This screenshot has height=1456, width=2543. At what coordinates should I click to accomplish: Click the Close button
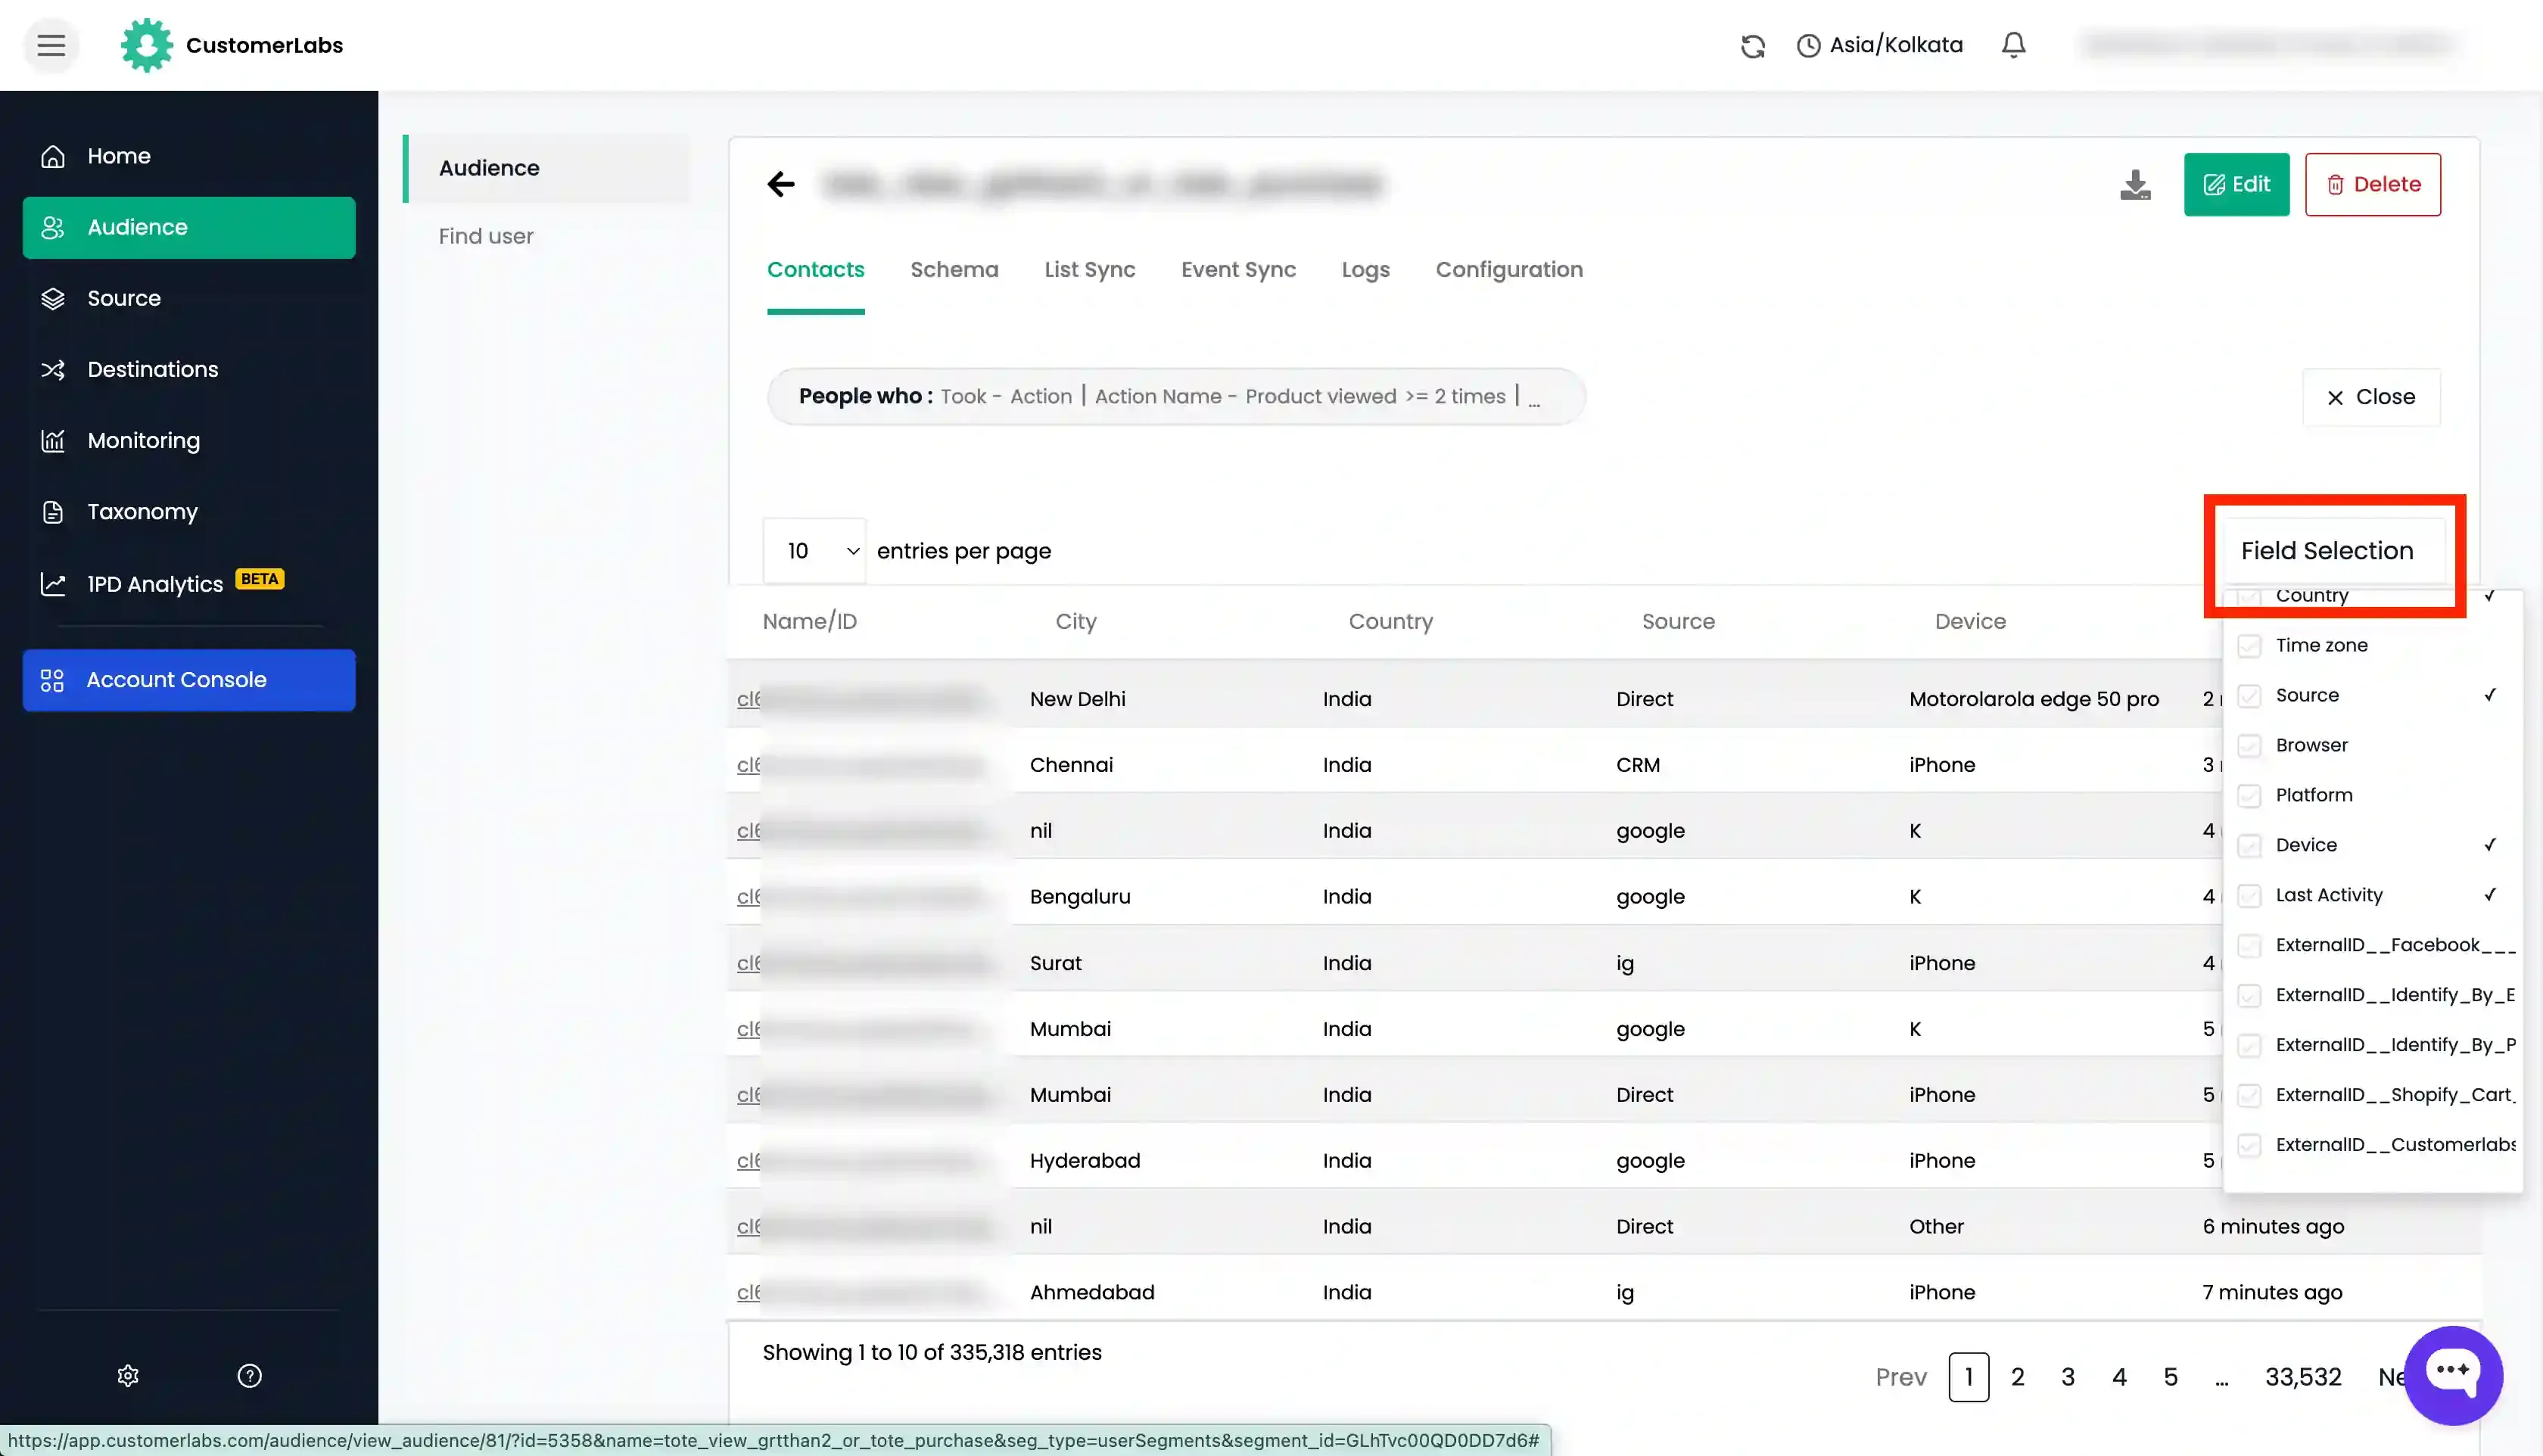pos(2371,397)
